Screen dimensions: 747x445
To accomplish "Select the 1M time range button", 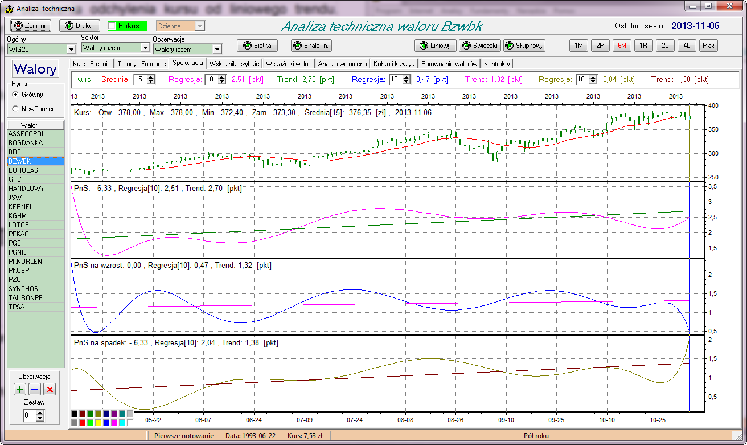I will (x=578, y=46).
